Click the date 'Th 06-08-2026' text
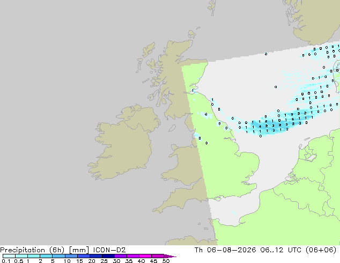The image size is (340, 263). click(x=225, y=250)
